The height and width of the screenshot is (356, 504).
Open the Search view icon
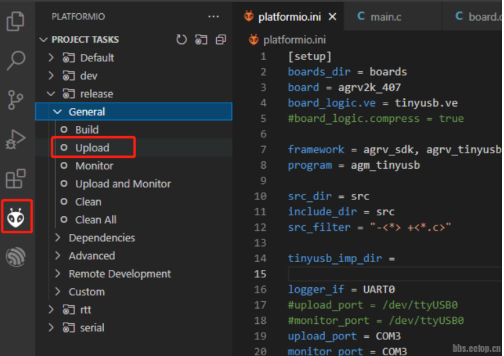(15, 60)
